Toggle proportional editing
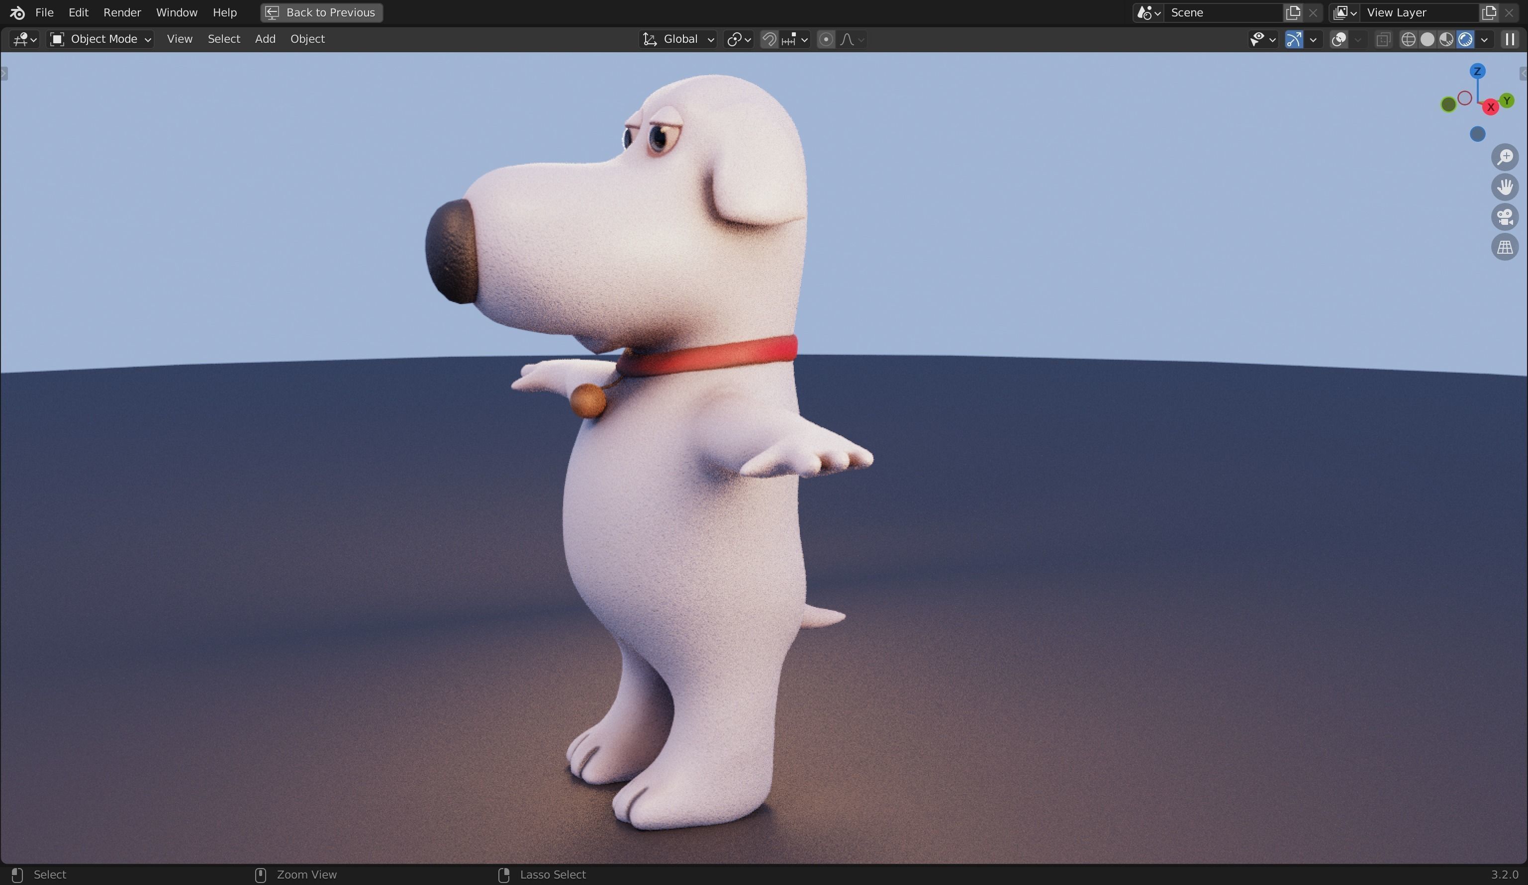This screenshot has width=1528, height=885. point(825,39)
